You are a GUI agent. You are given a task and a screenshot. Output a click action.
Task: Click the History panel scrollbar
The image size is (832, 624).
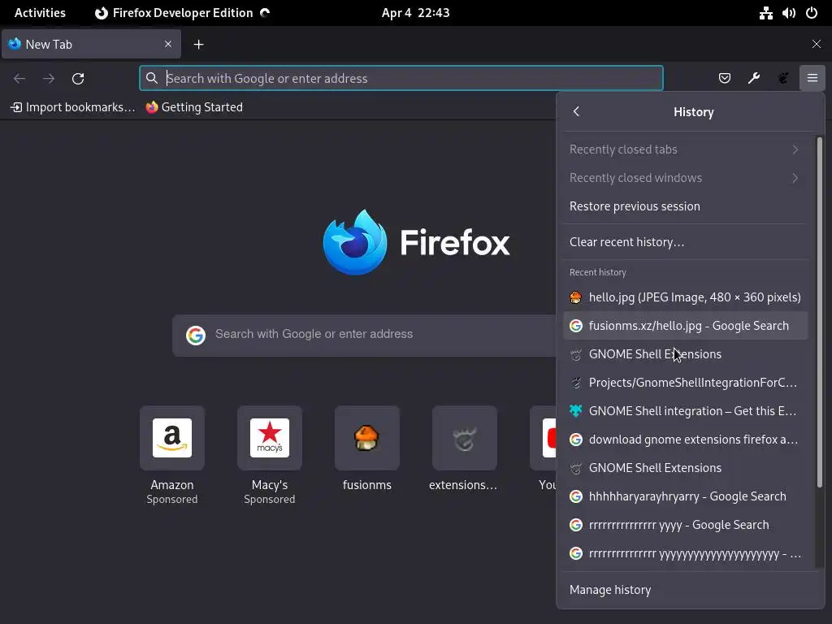click(819, 313)
